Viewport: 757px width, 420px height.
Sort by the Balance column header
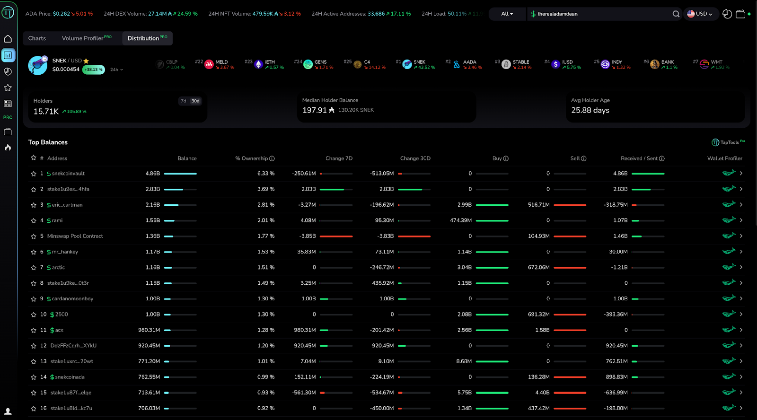[x=187, y=158]
